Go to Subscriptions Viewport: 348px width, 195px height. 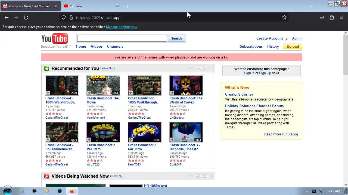click(x=251, y=46)
